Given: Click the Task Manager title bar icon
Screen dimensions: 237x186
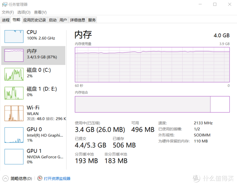Looking at the screenshot, I should pyautogui.click(x=5, y=5).
